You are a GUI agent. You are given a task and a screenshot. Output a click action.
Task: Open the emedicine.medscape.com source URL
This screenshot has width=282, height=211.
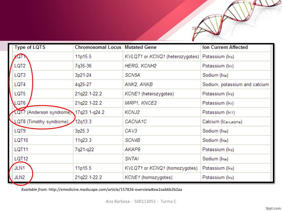click(115, 190)
